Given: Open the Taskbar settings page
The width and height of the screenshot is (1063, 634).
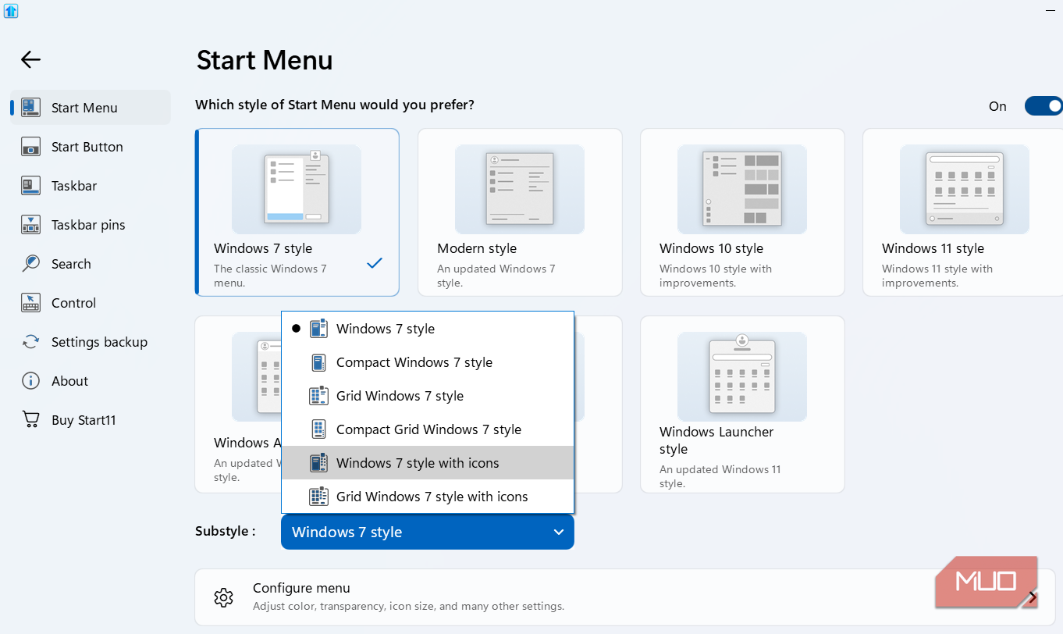Looking at the screenshot, I should pos(91,186).
